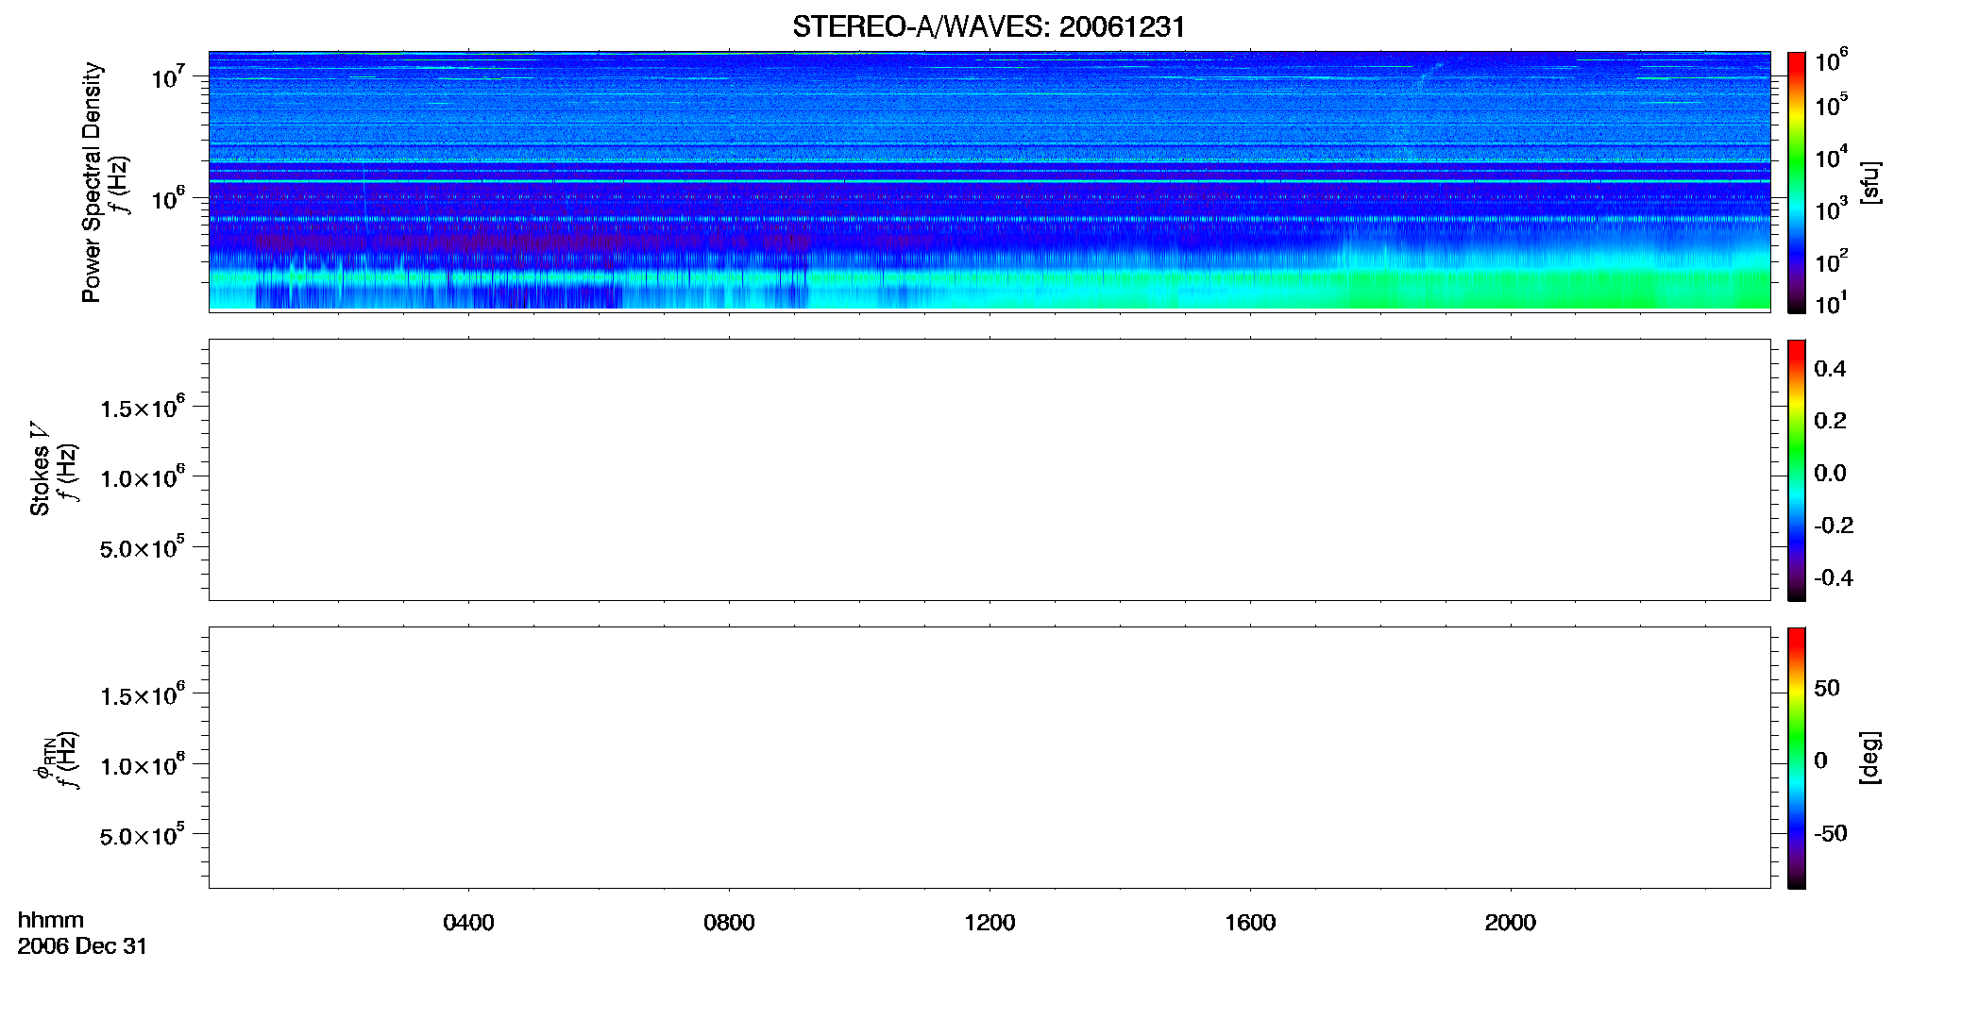
Task: Click the [sfu] unit label
Action: point(1869,182)
